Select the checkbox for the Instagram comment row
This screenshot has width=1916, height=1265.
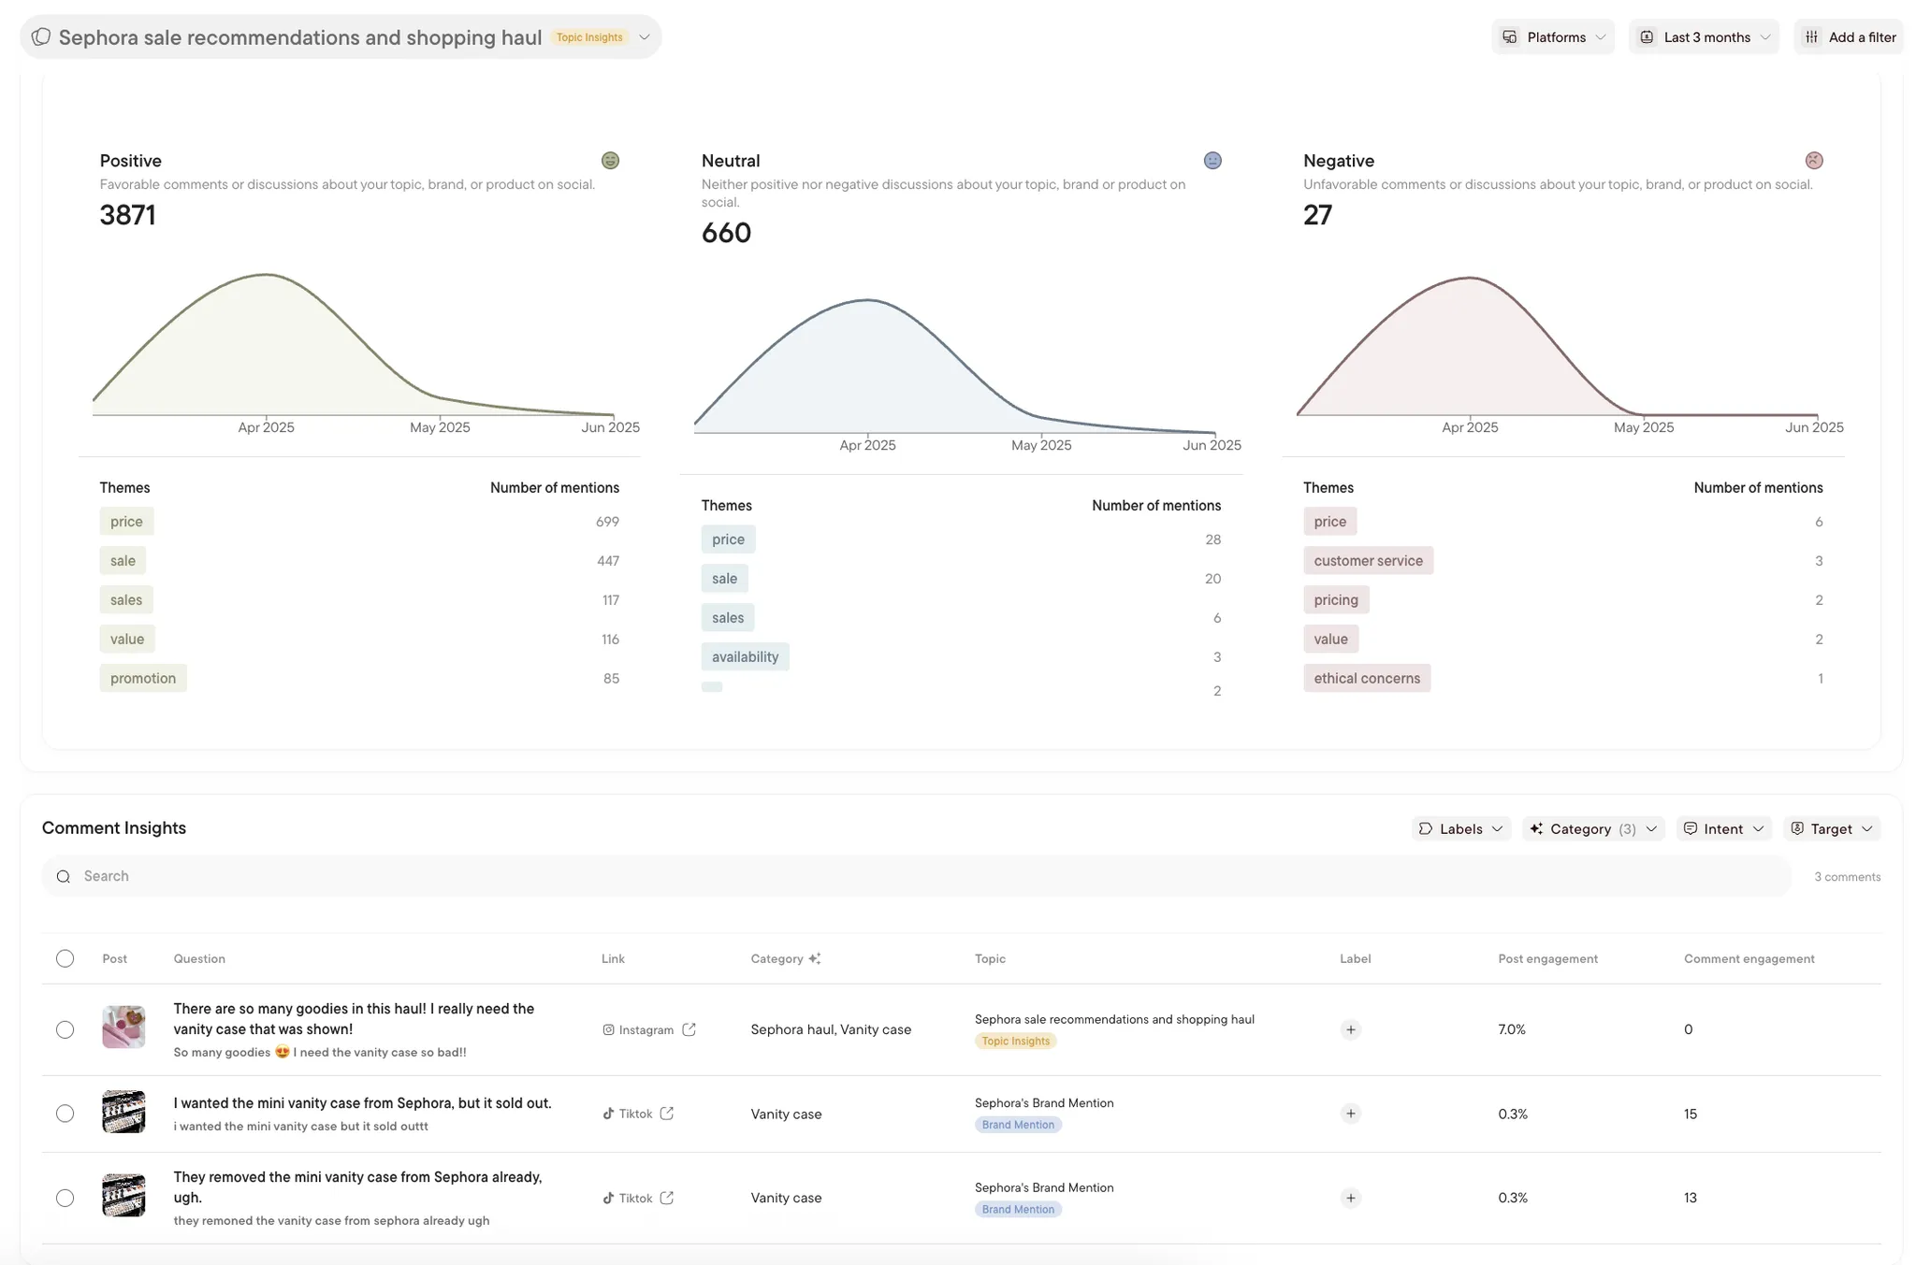click(65, 1029)
